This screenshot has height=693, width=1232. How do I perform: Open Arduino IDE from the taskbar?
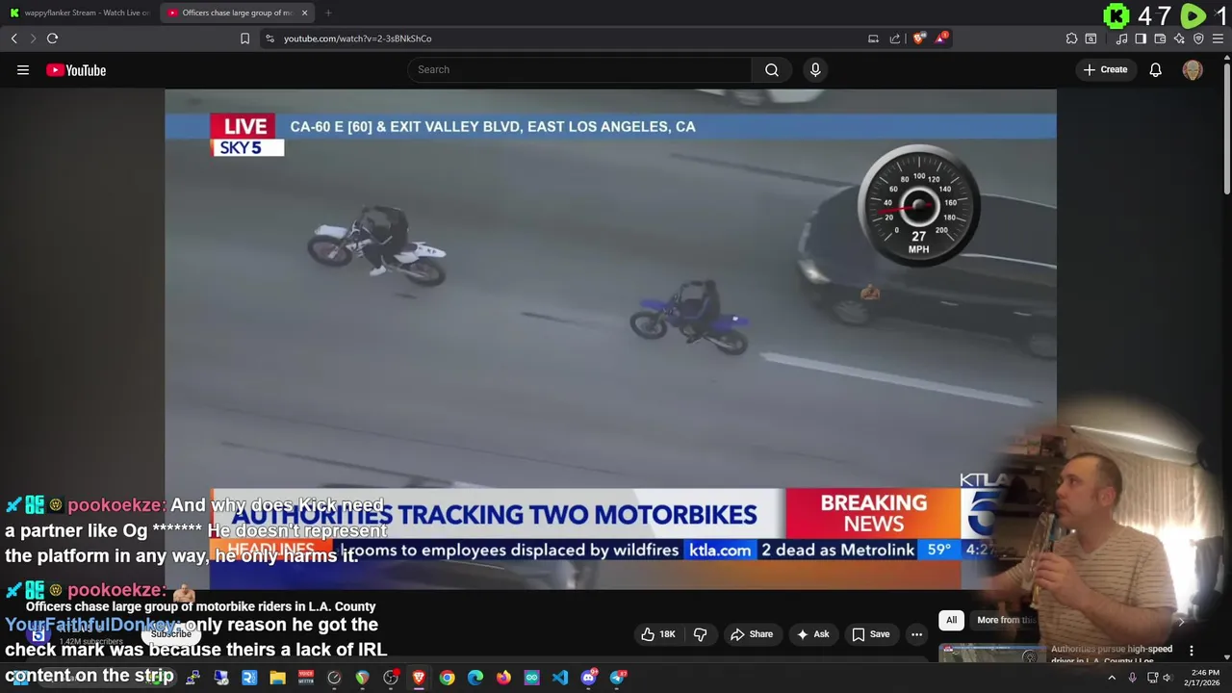click(x=532, y=678)
